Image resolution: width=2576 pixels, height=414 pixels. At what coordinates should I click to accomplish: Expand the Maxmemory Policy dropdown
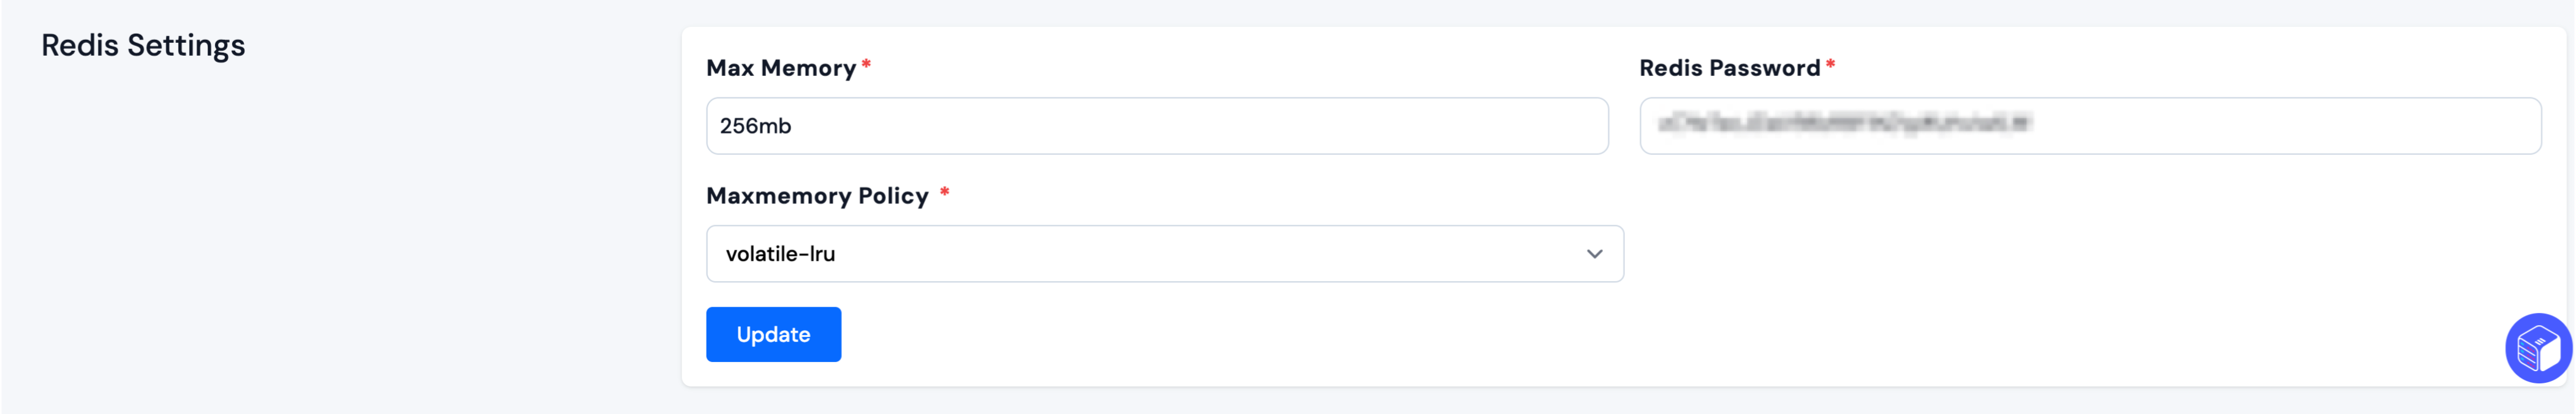point(1164,254)
